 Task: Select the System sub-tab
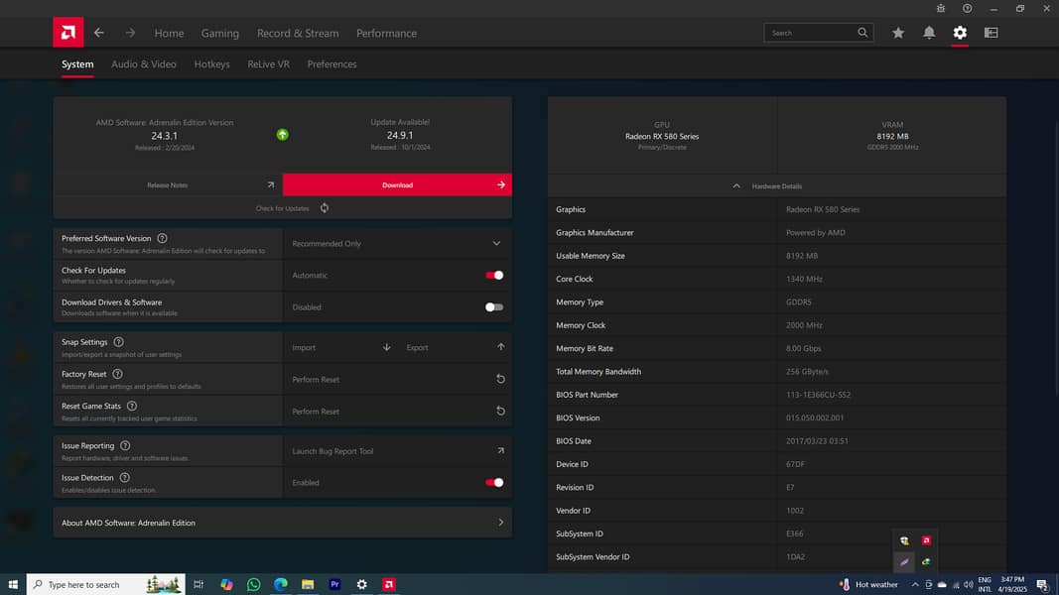pos(77,64)
